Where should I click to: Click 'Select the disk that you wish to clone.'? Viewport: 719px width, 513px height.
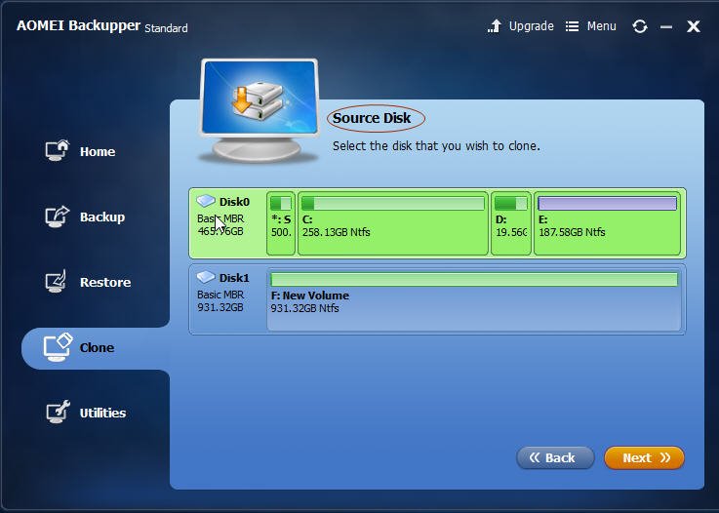pos(436,145)
